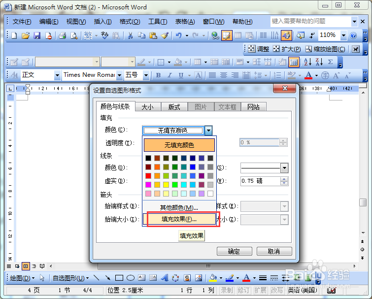The image size is (372, 299).
Task: Open the fill color dropdown arrow in dialog
Action: 208,130
